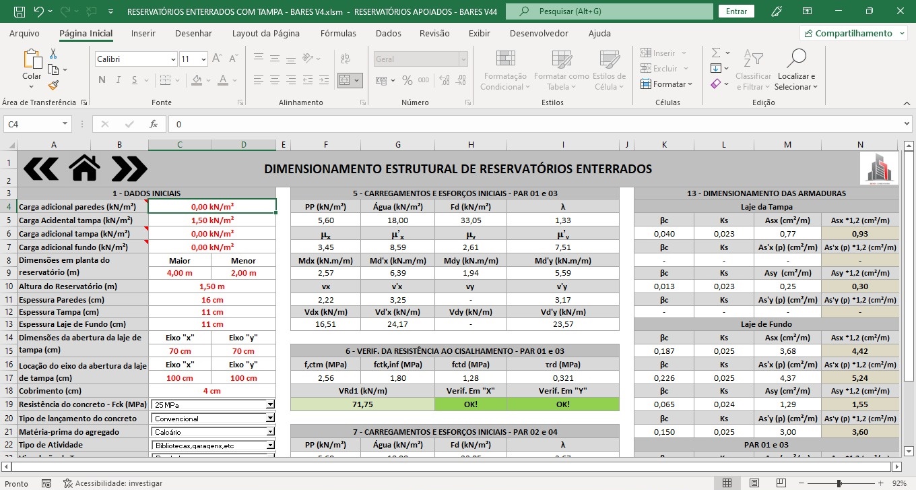
Task: Click the scissors Cut icon
Action: pyautogui.click(x=53, y=54)
